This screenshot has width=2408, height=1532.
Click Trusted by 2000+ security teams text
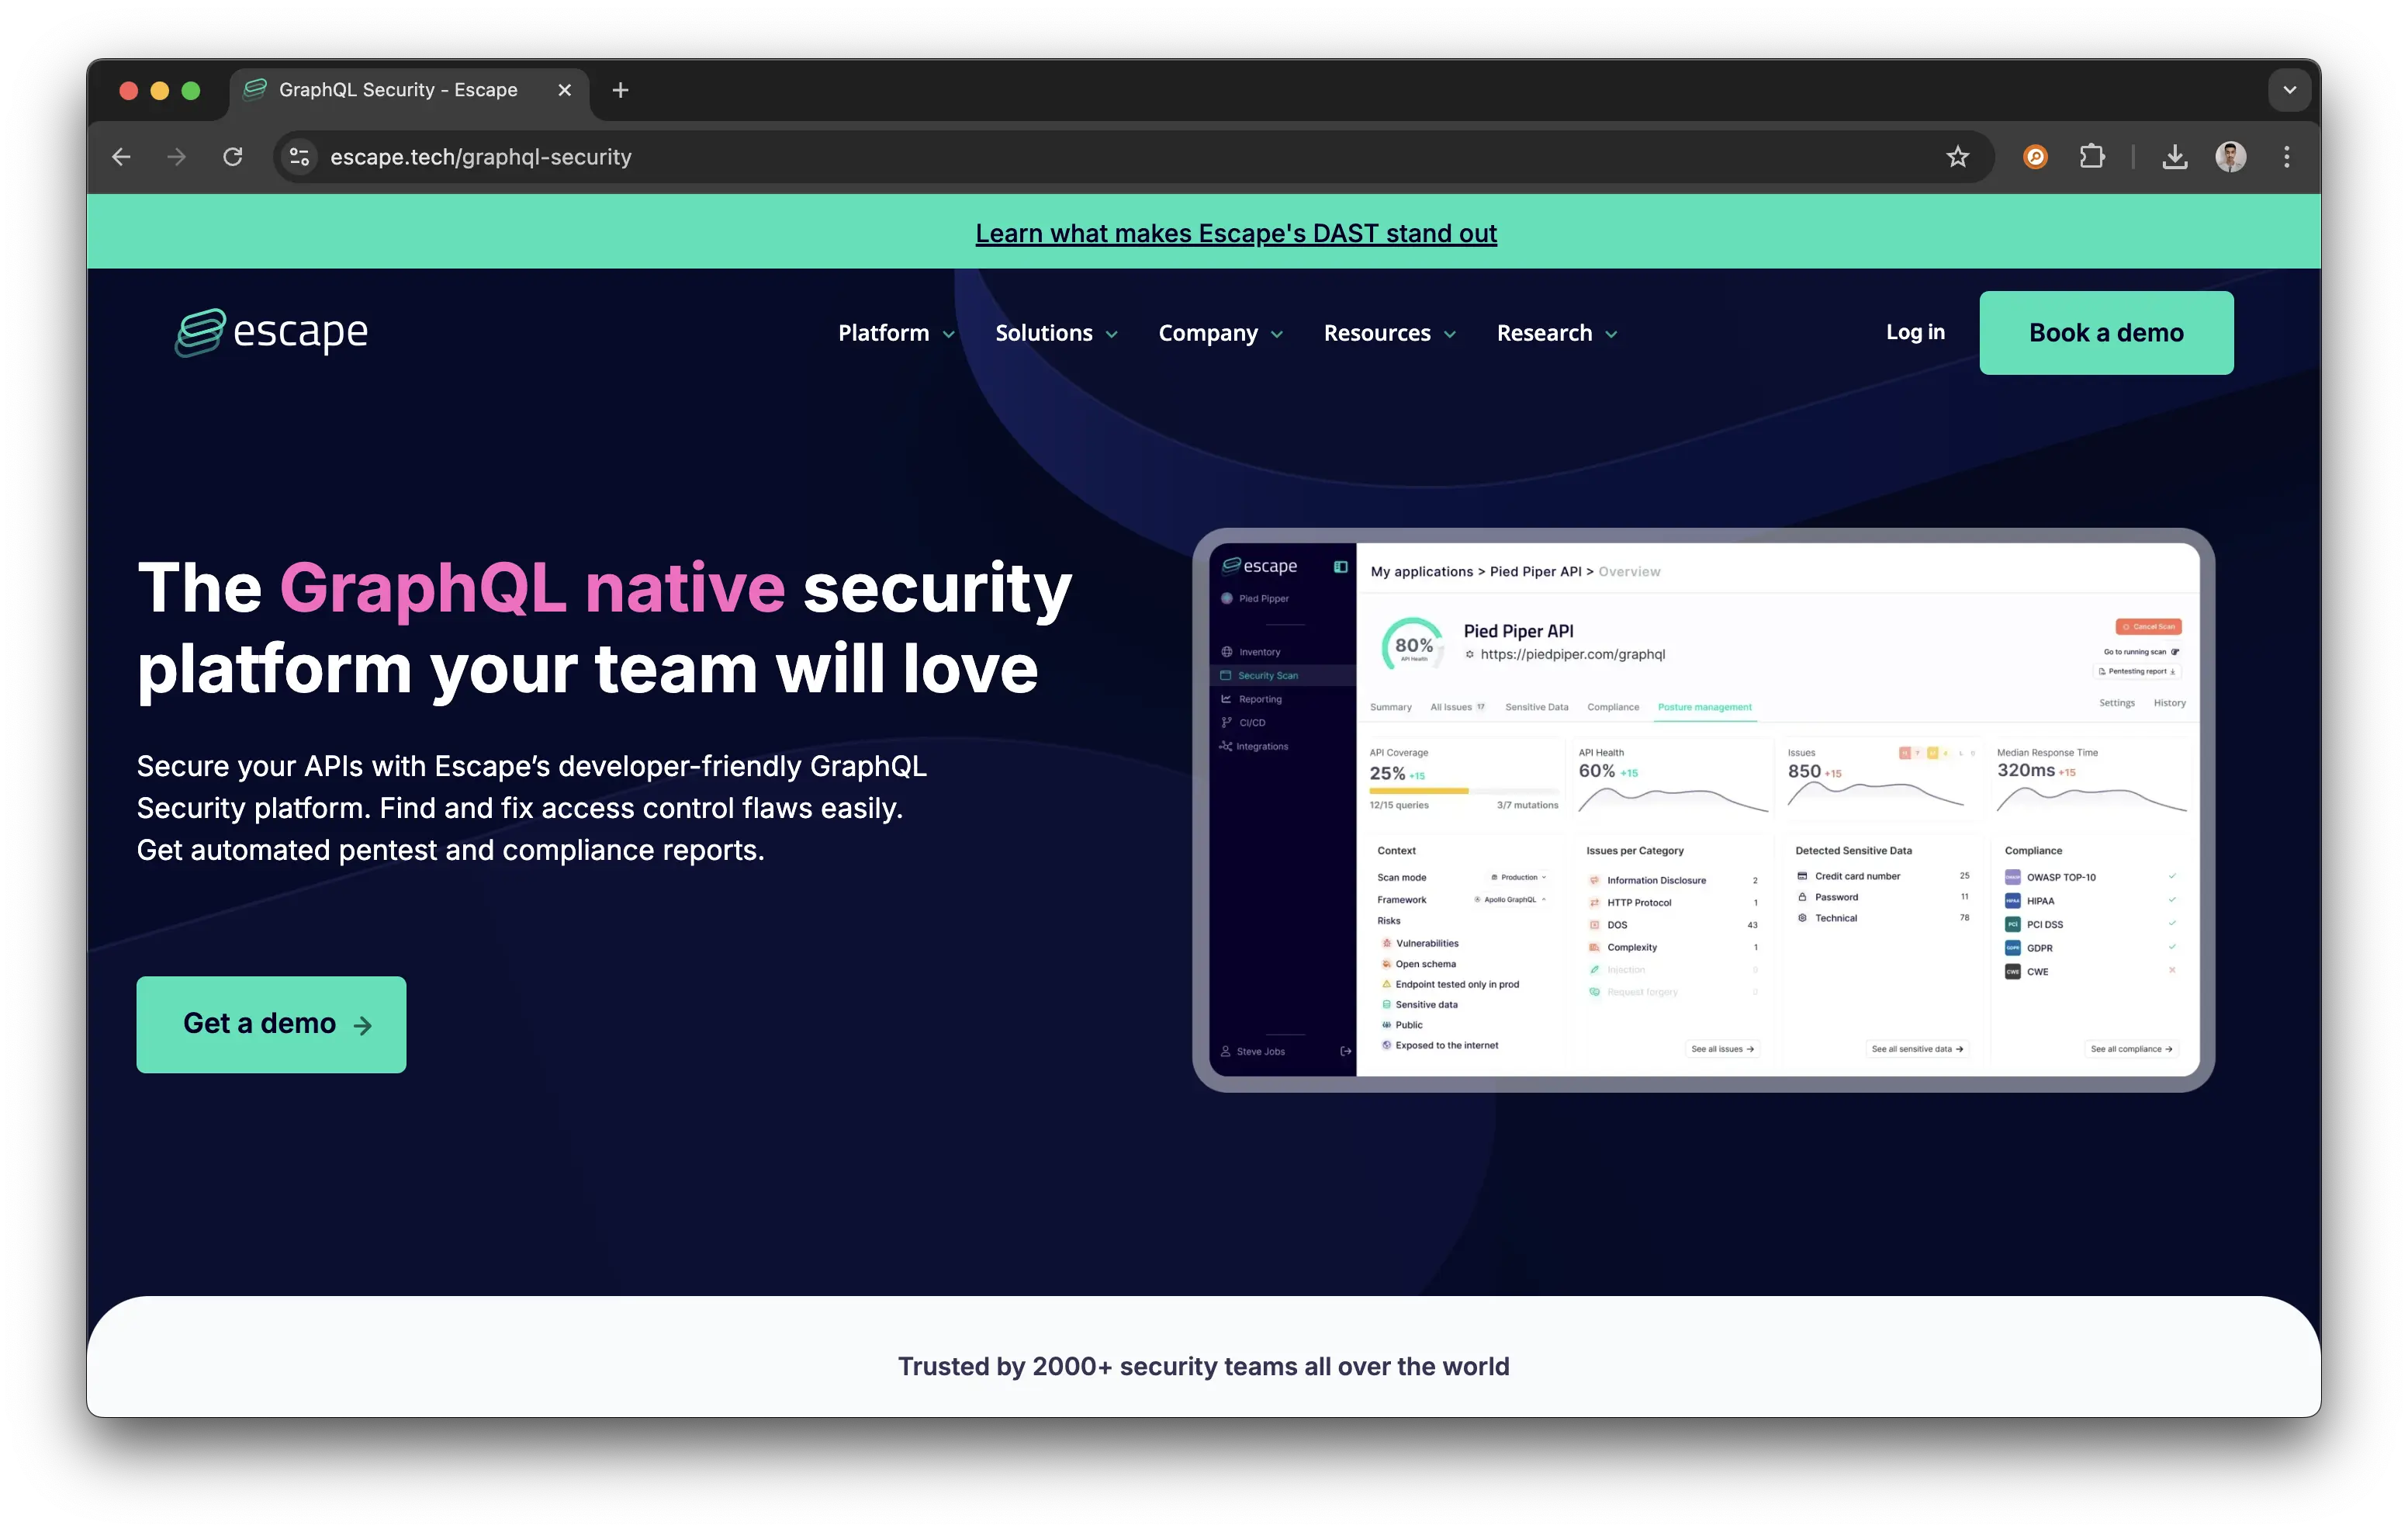click(1203, 1366)
